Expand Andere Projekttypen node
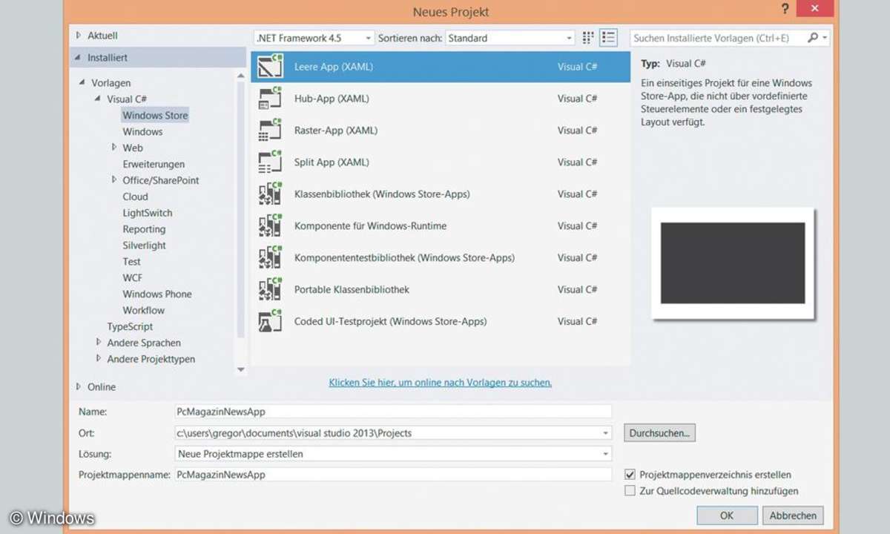Viewport: 890px width, 534px height. click(x=99, y=359)
